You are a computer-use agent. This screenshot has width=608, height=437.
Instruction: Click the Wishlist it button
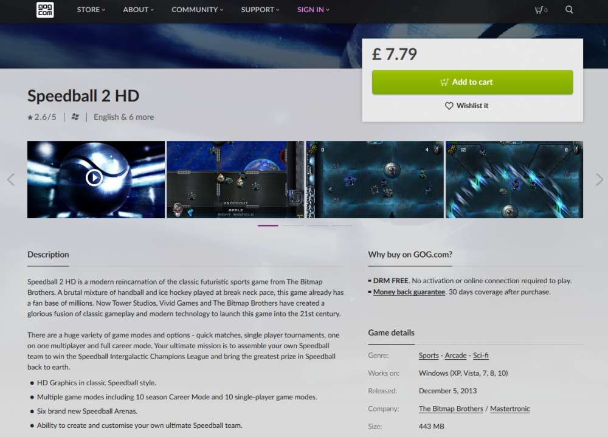(466, 106)
